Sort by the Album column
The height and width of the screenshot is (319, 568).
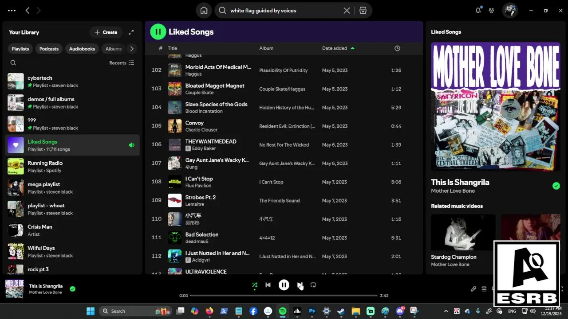click(266, 48)
